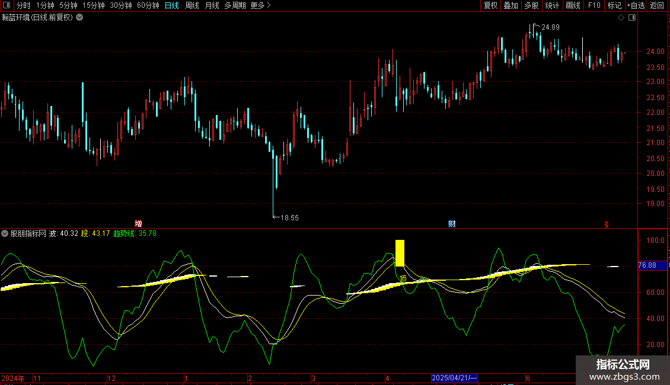Click the 标记 mark button
Viewport: 670px width, 385px height.
pos(614,5)
